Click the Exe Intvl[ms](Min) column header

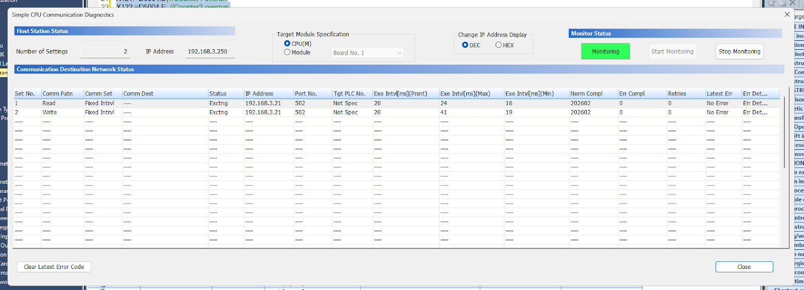pos(536,93)
